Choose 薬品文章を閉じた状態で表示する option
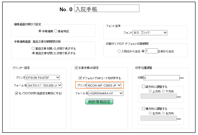The height and width of the screenshot is (135, 198). 33,53
